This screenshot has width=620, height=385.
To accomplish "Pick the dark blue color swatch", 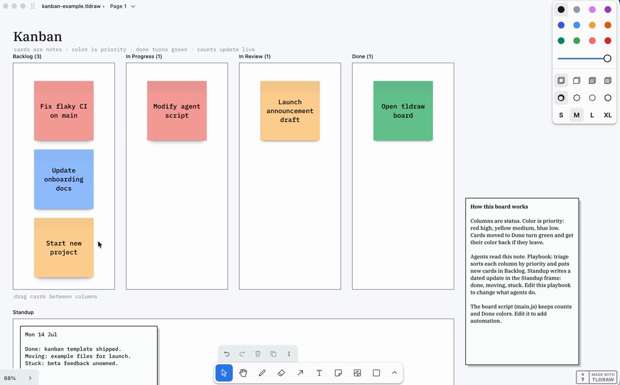I will [561, 25].
